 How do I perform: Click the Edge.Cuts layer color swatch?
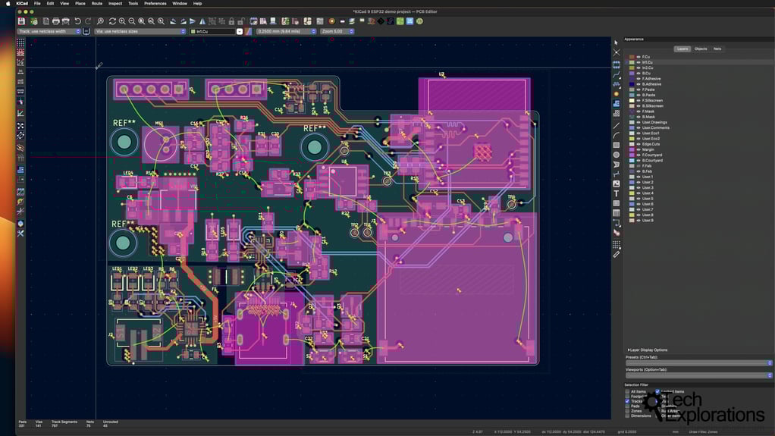(x=632, y=144)
